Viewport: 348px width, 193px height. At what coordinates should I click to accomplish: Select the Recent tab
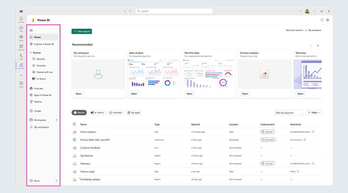click(x=79, y=112)
